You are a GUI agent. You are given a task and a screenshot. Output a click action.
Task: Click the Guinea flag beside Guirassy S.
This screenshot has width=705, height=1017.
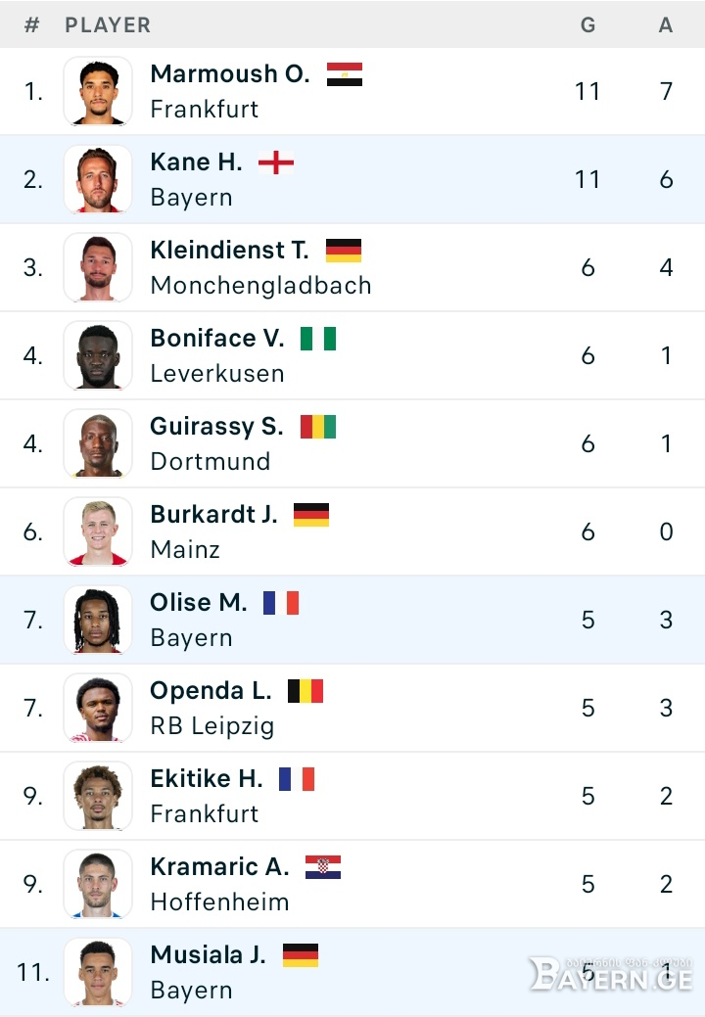click(x=318, y=427)
